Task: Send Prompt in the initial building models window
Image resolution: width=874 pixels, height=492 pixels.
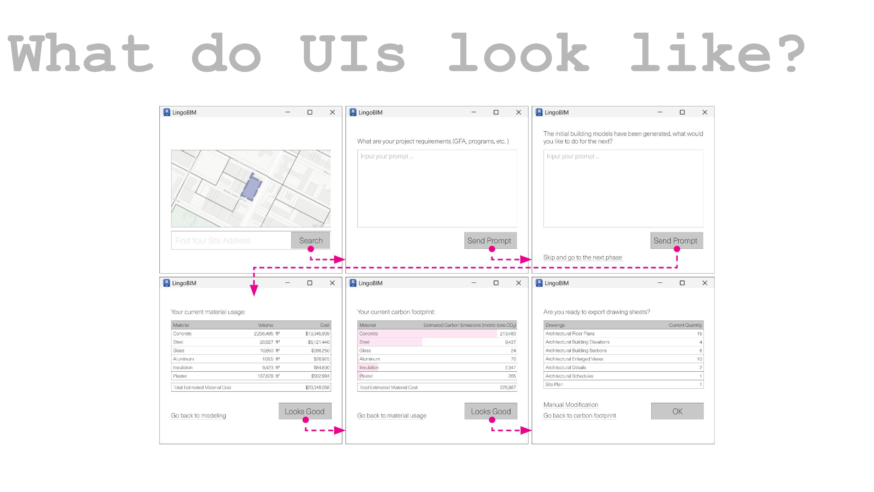Action: 676,240
